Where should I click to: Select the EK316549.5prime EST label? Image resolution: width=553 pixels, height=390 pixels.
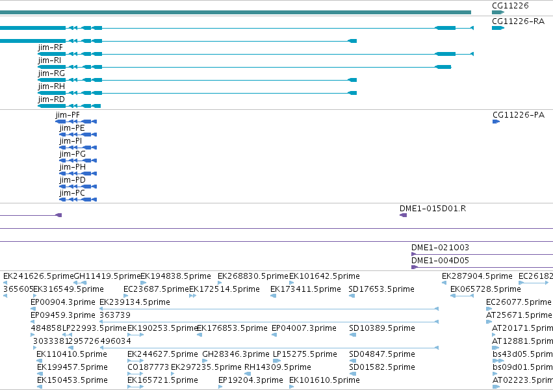68,289
